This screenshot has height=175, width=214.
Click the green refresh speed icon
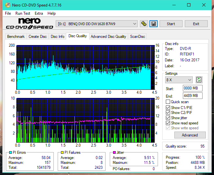pyautogui.click(x=199, y=80)
